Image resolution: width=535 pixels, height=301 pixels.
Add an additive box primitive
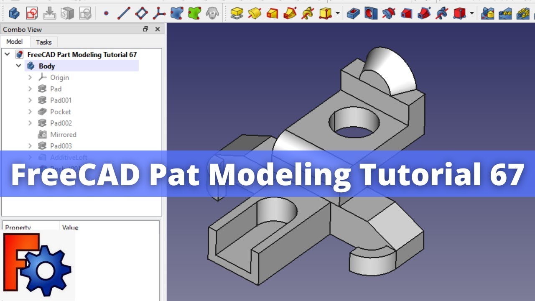pyautogui.click(x=325, y=13)
